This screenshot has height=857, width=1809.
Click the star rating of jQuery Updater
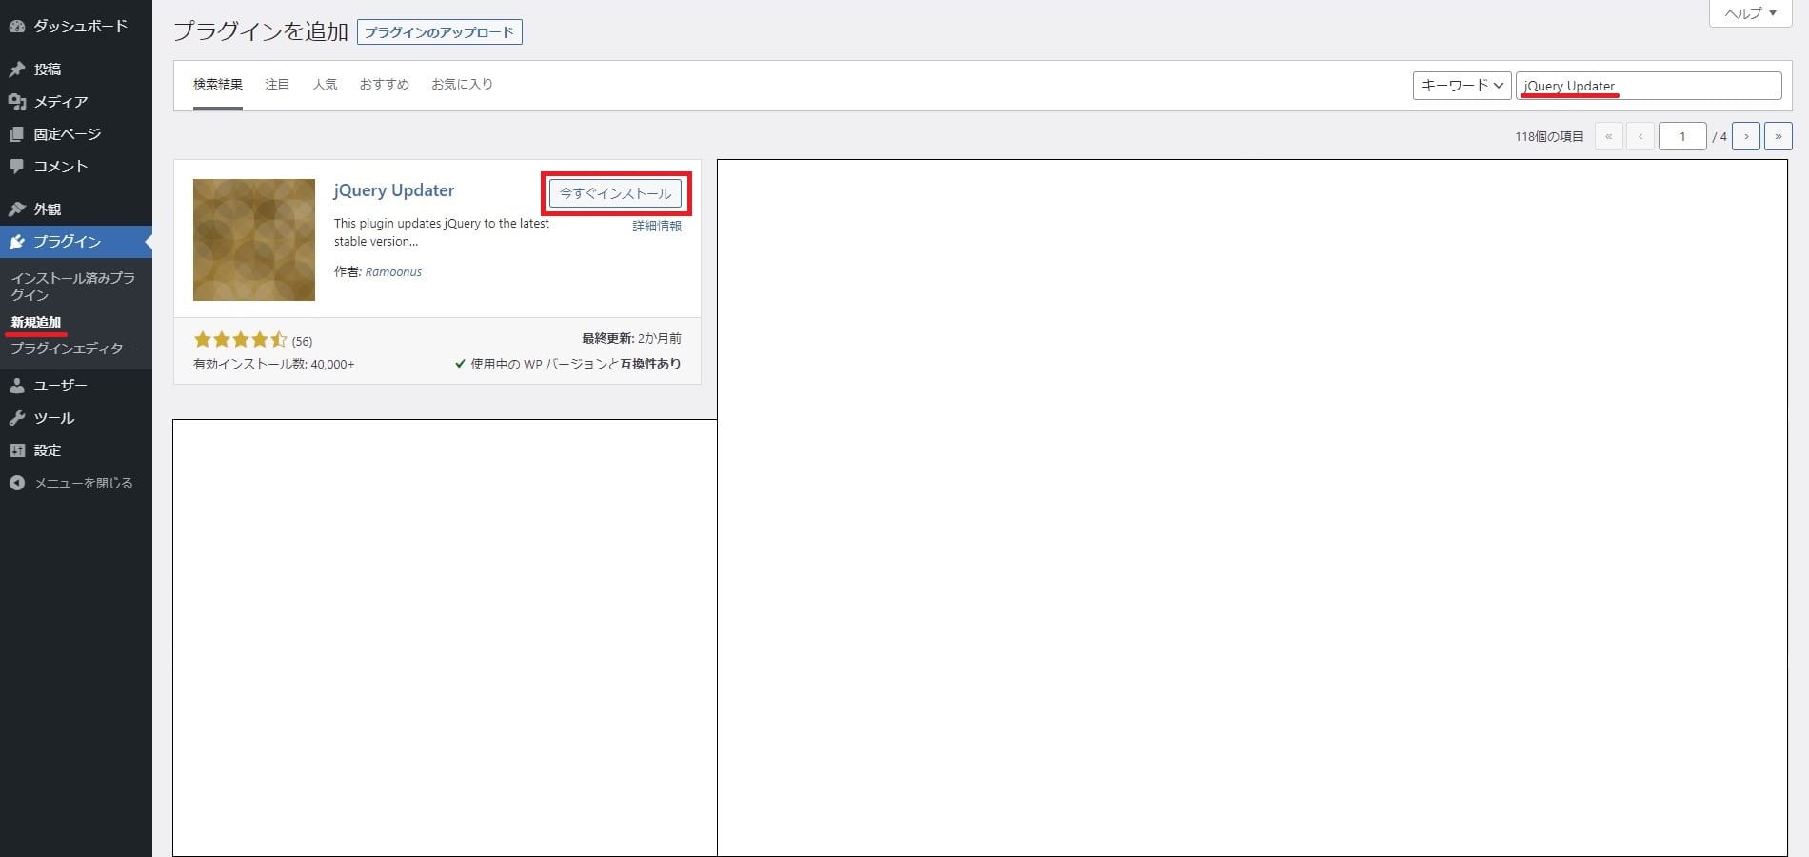tap(240, 339)
